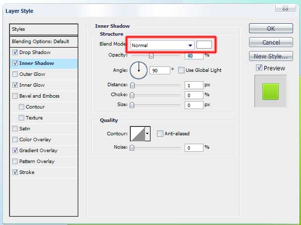
Task: Enable the Outer Glow effect
Action: (15, 74)
